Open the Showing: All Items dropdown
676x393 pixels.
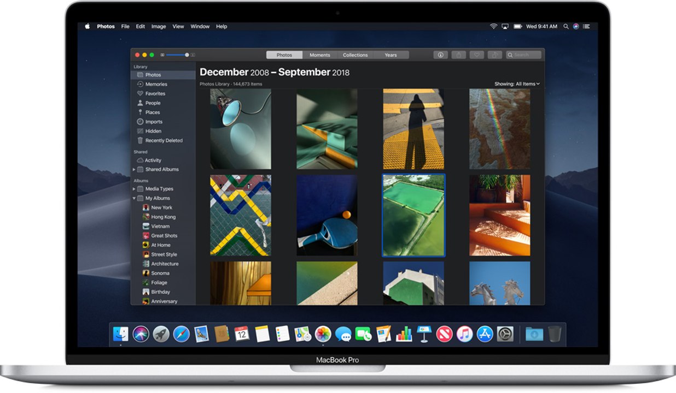click(517, 84)
